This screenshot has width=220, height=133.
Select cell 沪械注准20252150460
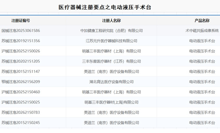[21, 92]
